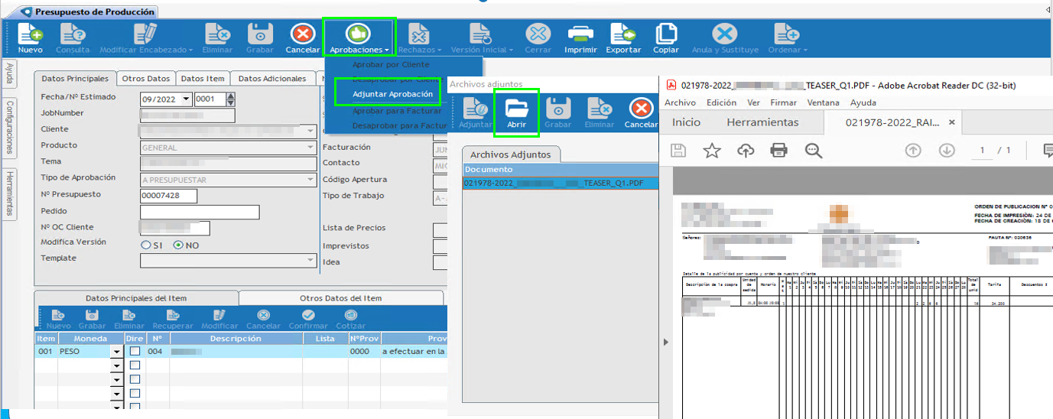Click the search magnifier icon in Acrobat
This screenshot has height=419, width=1053.
(x=813, y=150)
